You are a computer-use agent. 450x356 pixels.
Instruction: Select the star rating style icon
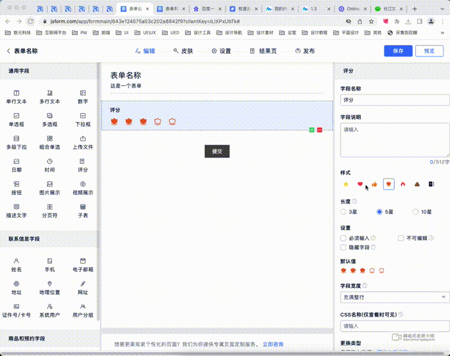pos(346,184)
